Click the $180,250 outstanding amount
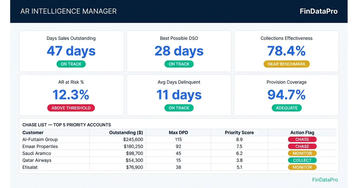Screen dimensions: 359x188 pyautogui.click(x=133, y=147)
